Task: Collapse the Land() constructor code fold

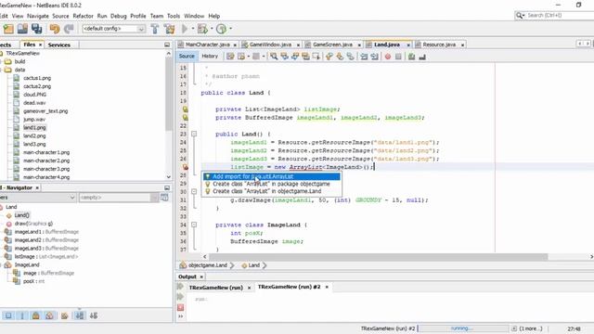Action: [x=194, y=134]
